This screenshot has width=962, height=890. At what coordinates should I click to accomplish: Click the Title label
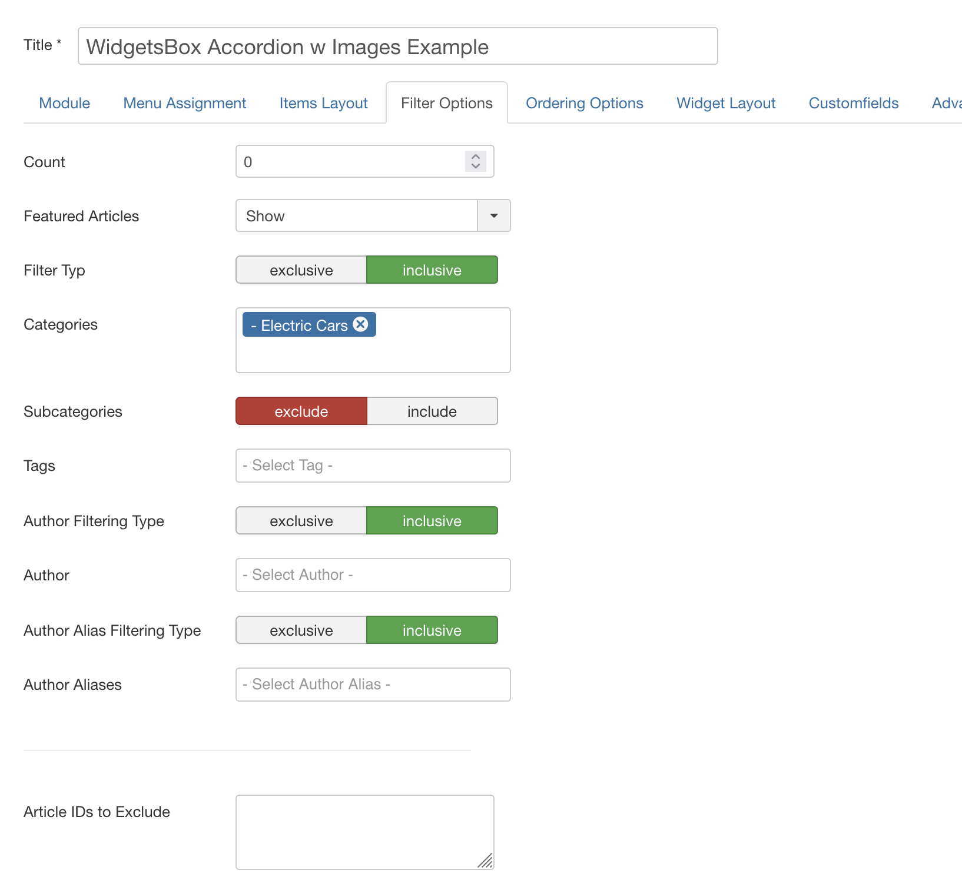pos(42,45)
